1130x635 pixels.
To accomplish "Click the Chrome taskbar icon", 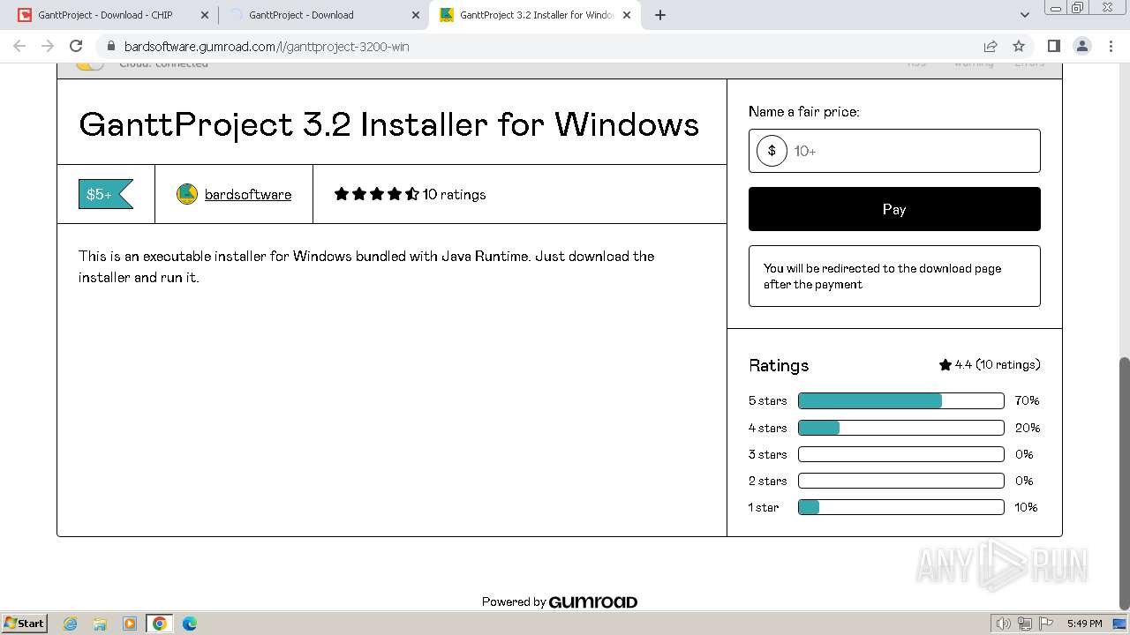I will coord(160,623).
